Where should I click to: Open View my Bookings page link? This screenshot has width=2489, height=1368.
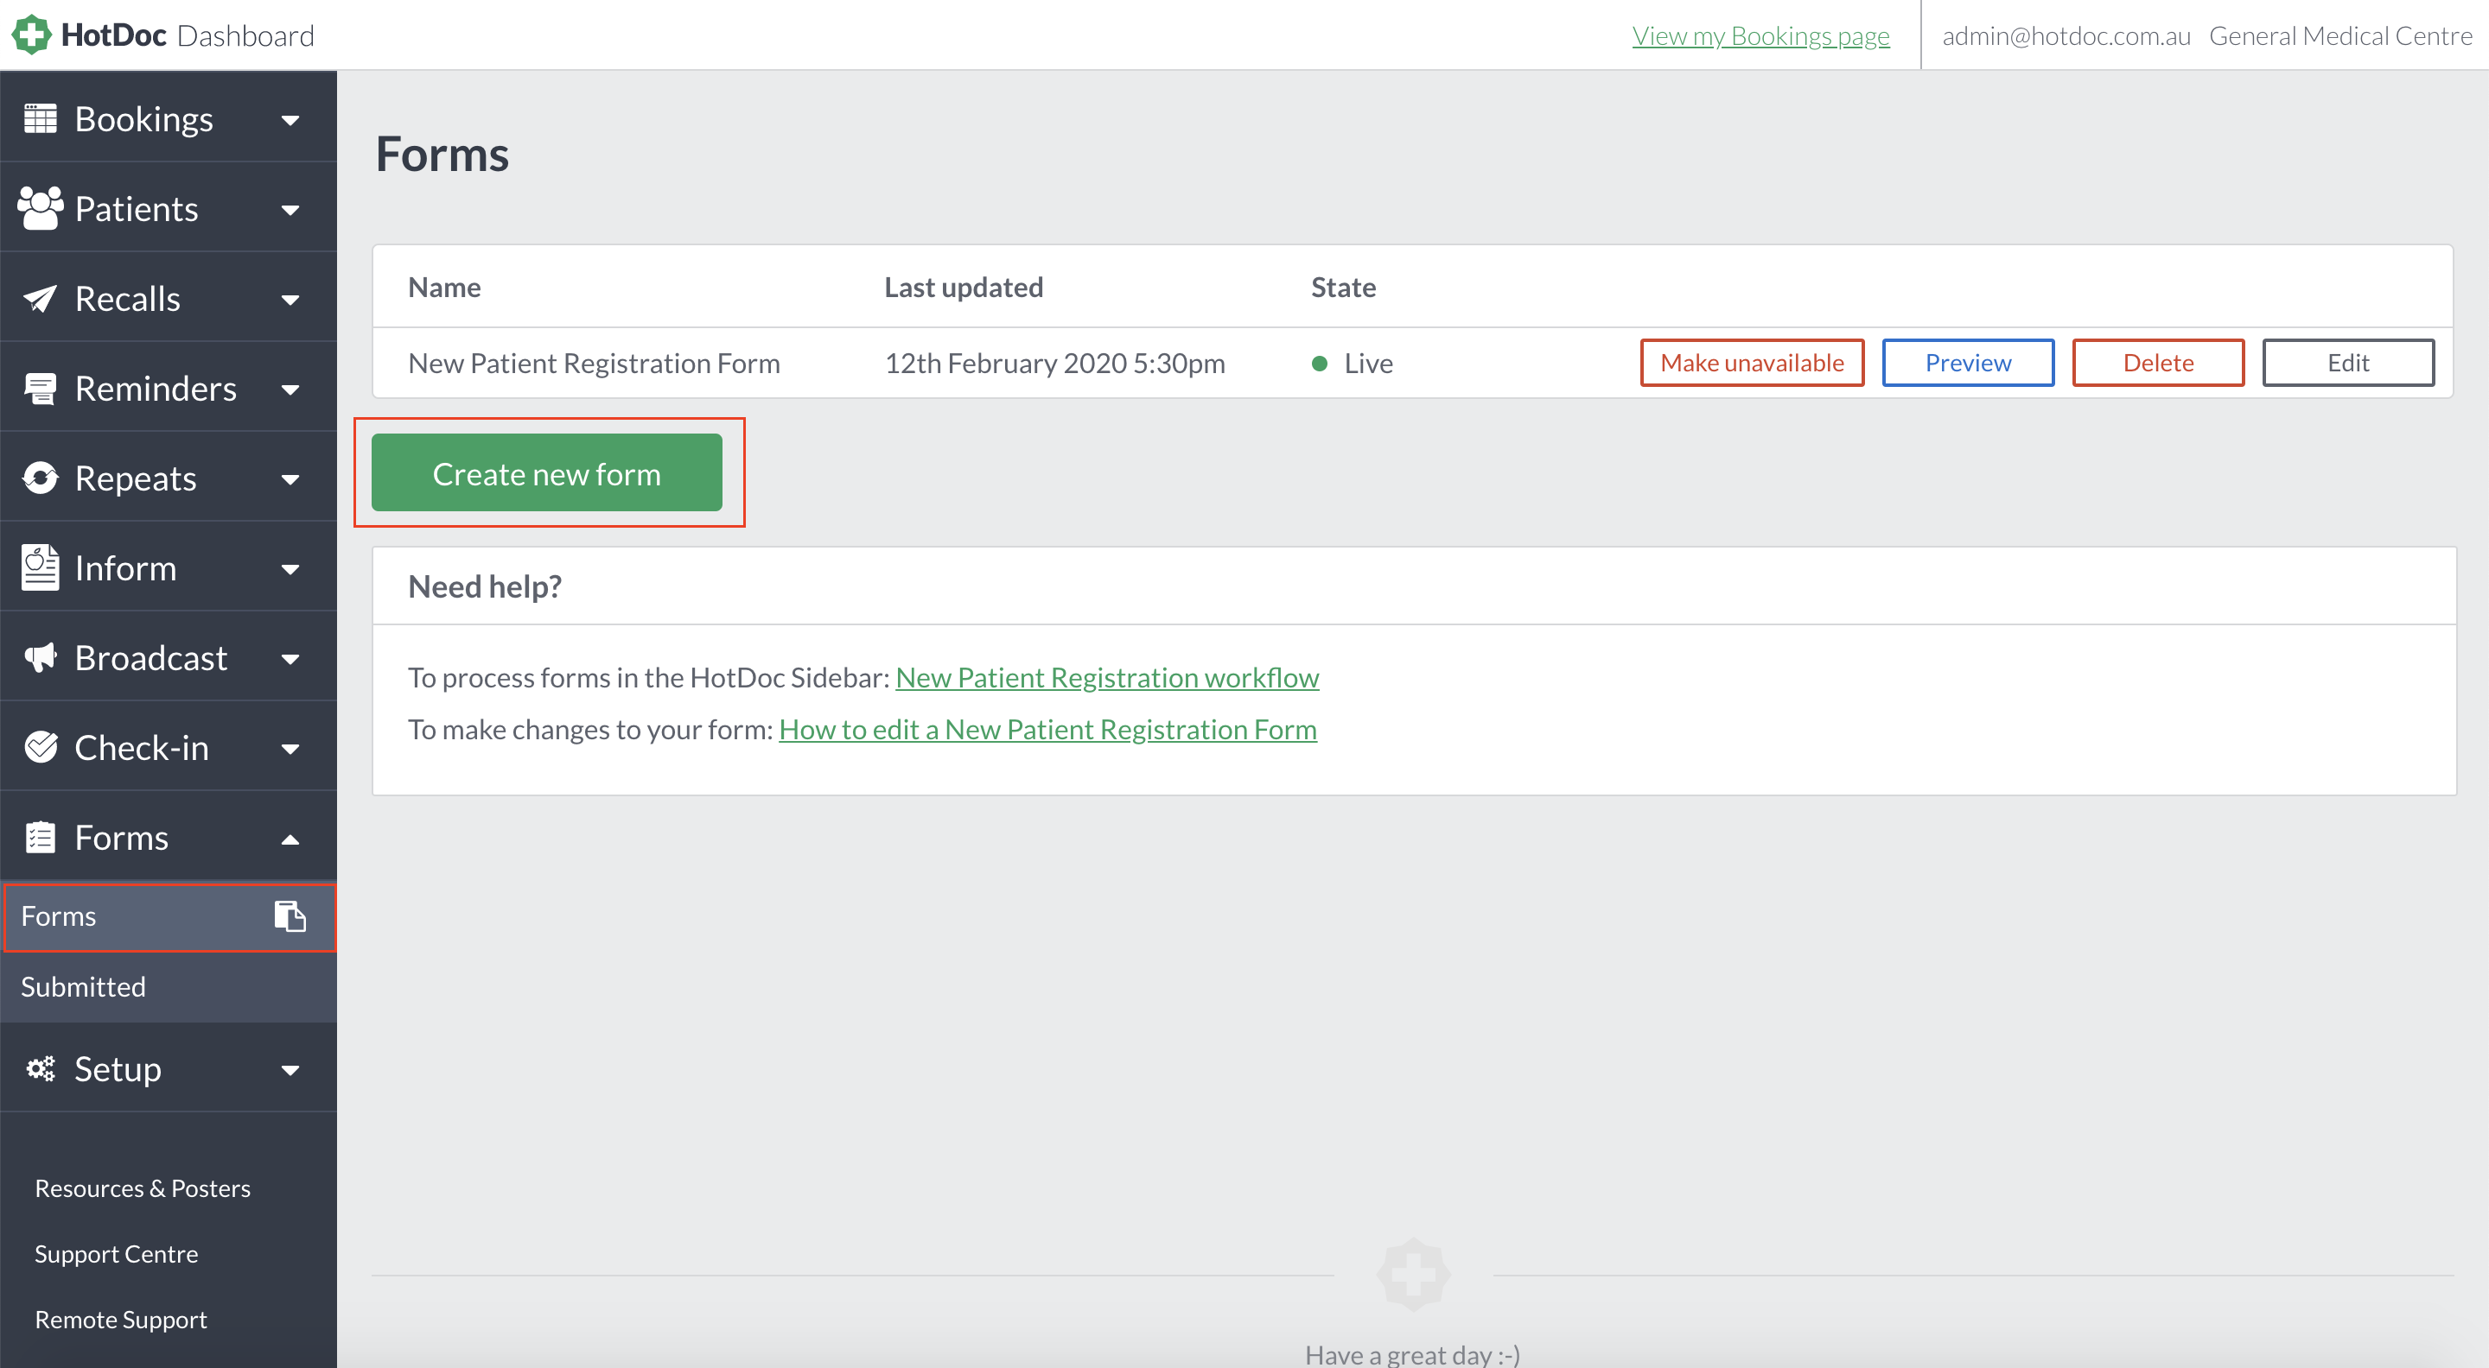[1760, 35]
